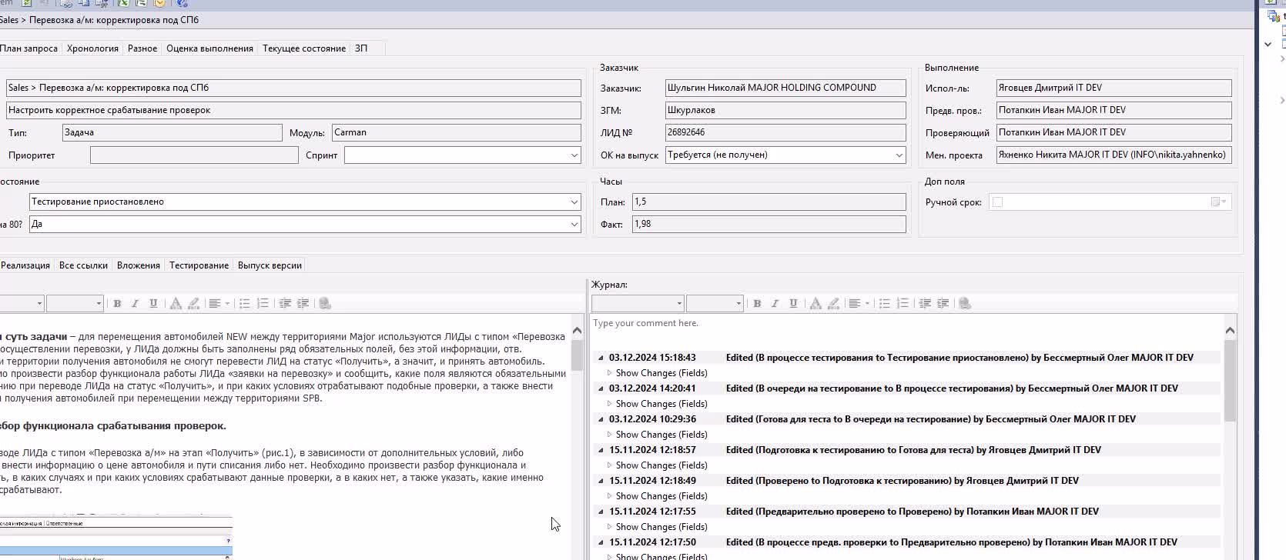Viewport: 1286px width, 560px height.
Task: Click the Исполнитель field Яговцев Дмитрий
Action: [1114, 88]
